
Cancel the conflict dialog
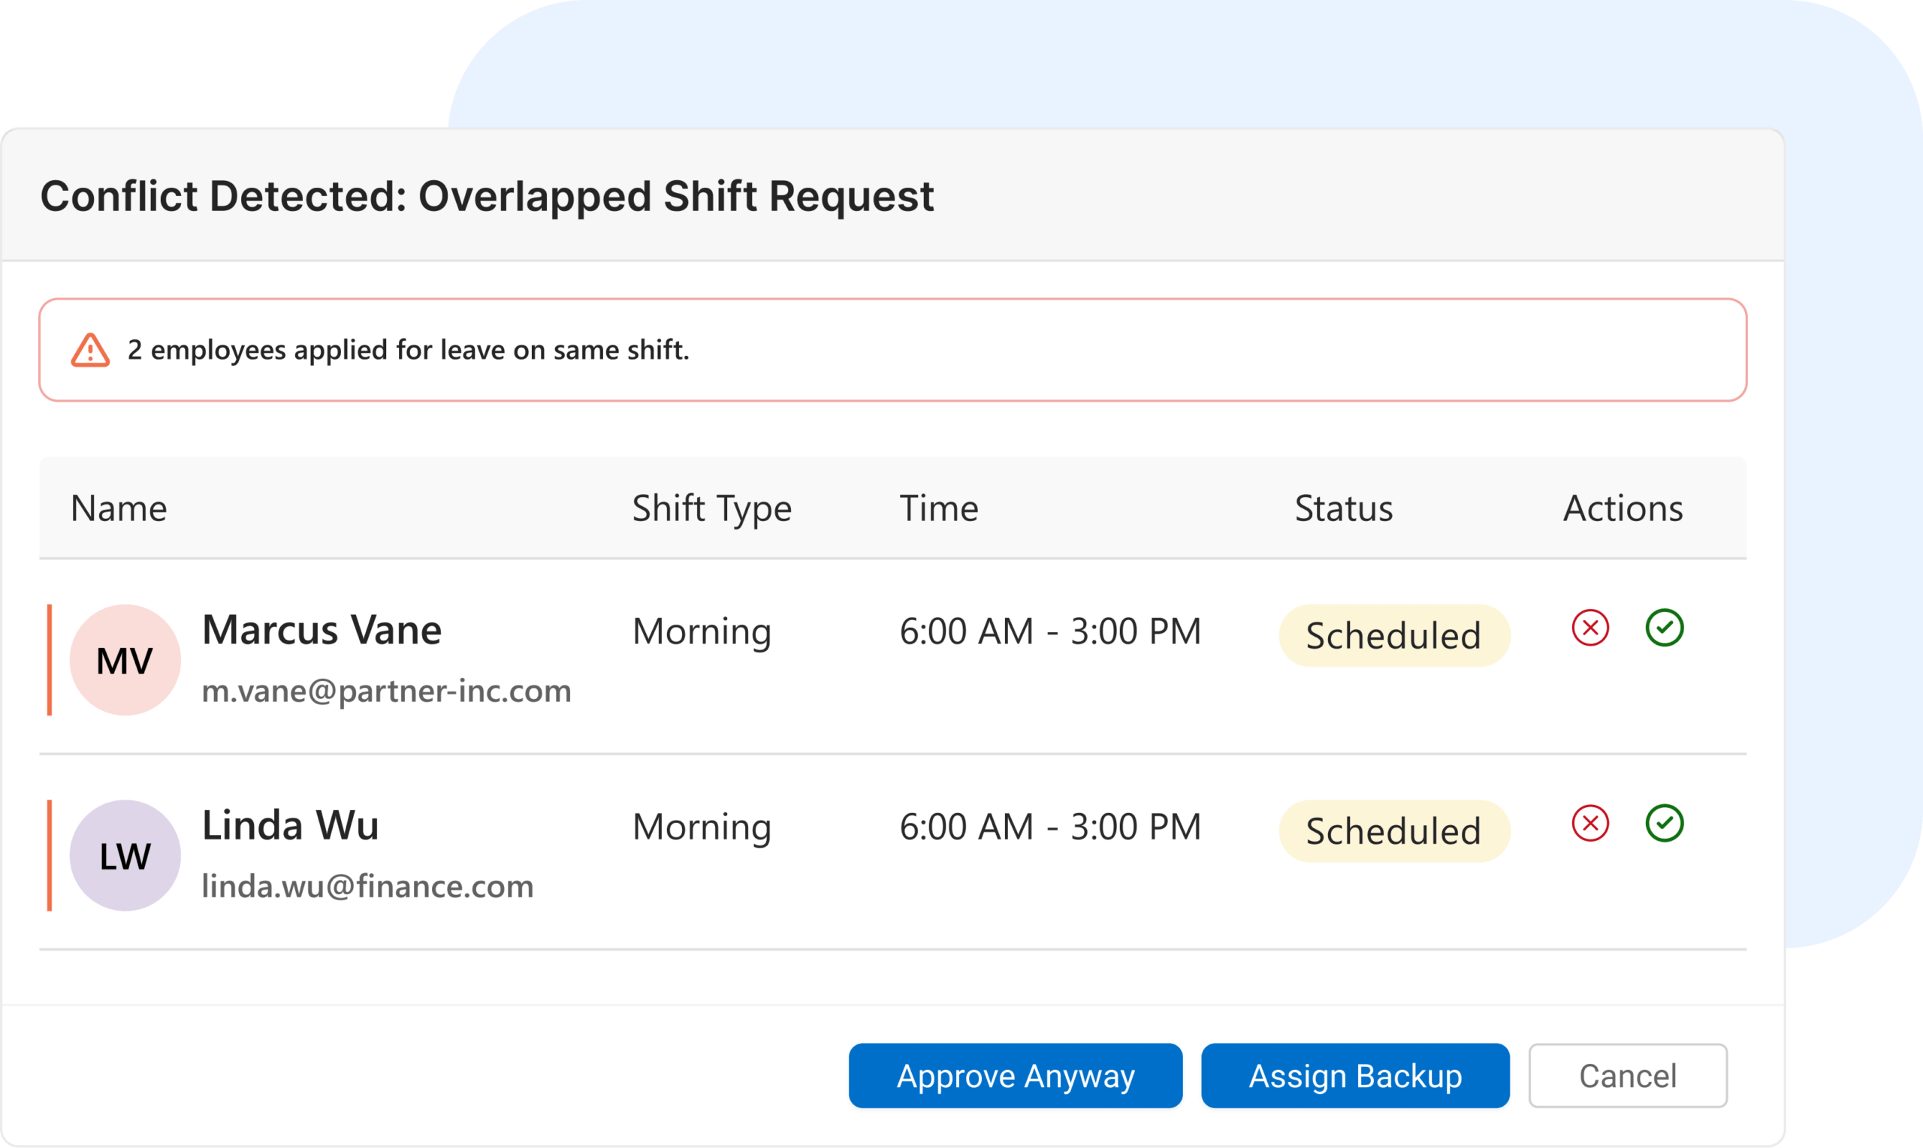tap(1627, 1076)
